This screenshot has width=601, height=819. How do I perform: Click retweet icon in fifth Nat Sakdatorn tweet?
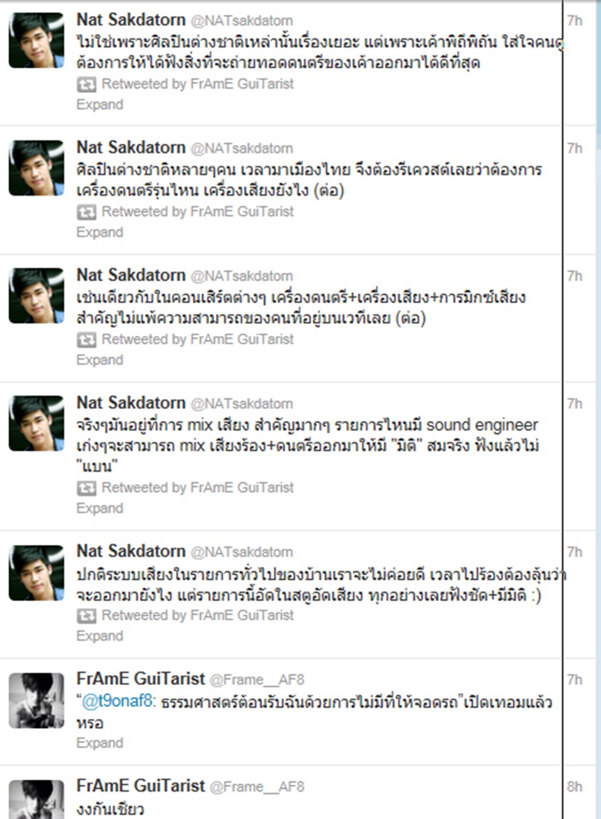tap(87, 616)
